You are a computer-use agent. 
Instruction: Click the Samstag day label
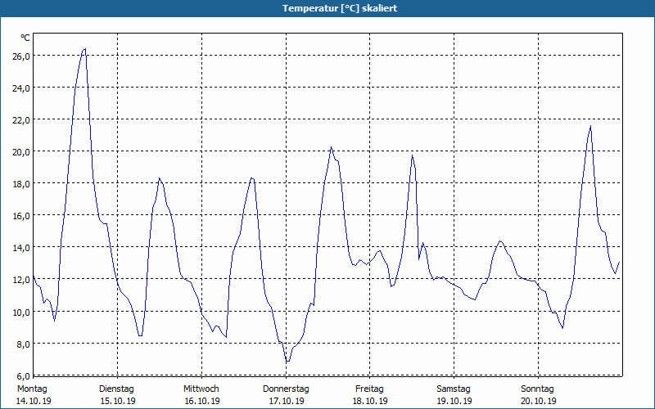click(x=454, y=389)
